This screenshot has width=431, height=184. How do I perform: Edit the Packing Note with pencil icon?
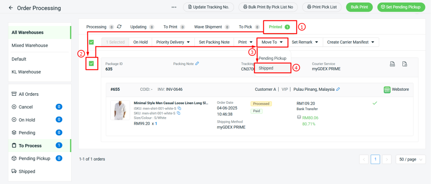(197, 63)
